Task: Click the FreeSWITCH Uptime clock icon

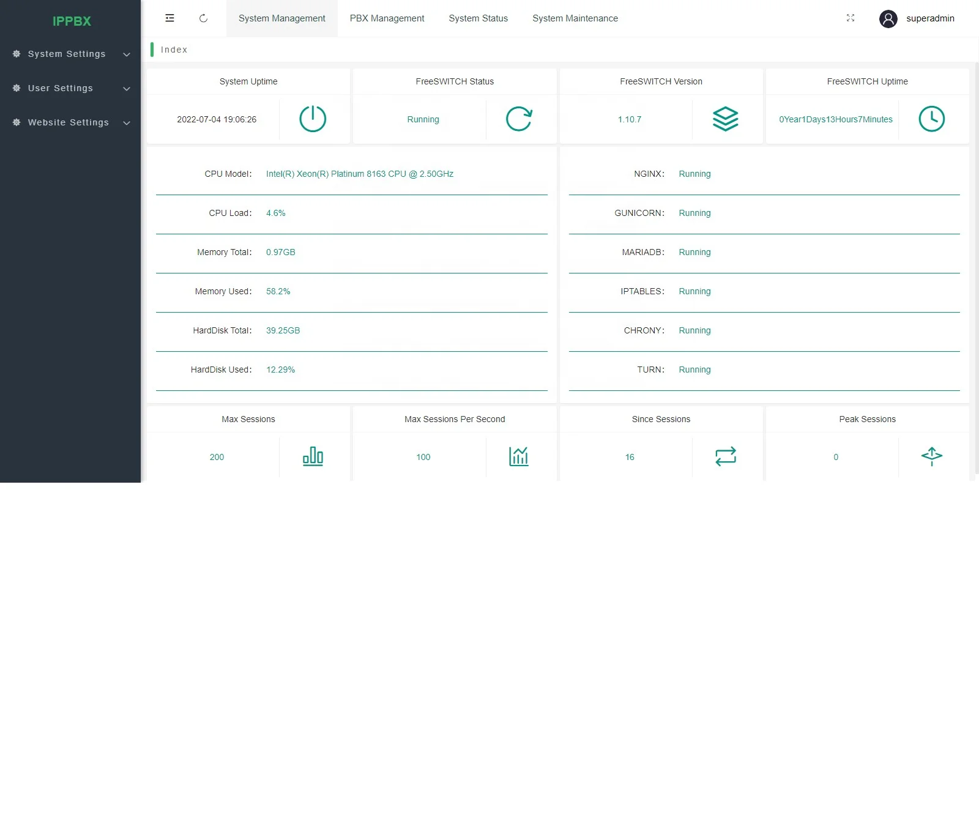Action: click(x=932, y=119)
